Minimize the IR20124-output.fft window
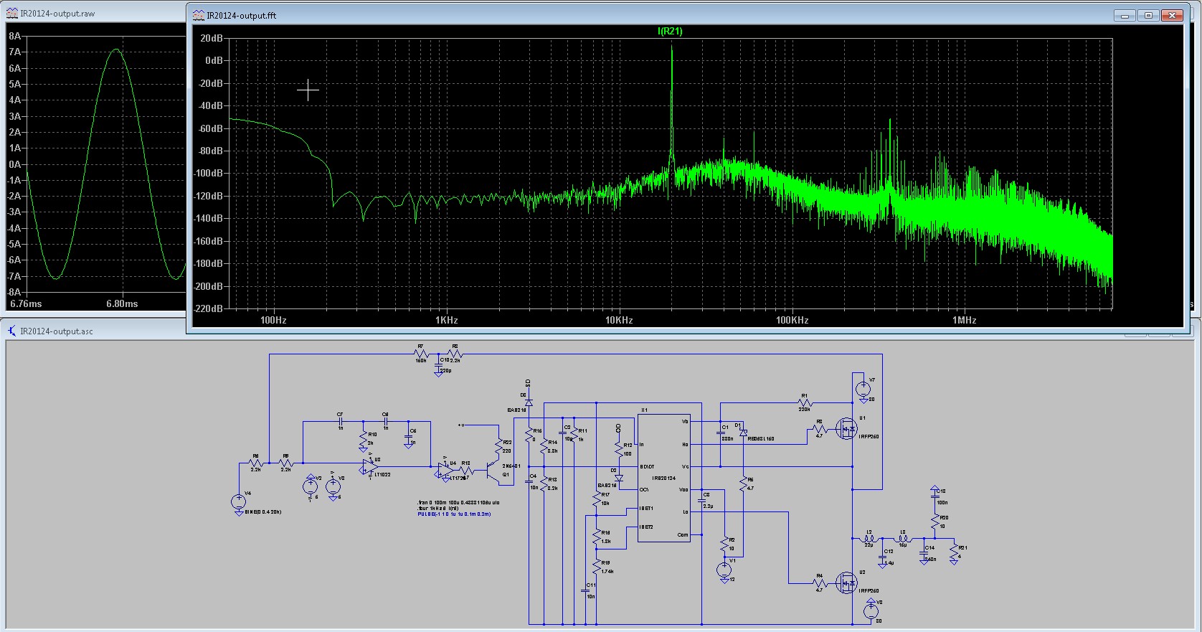The image size is (1202, 632). 1125,15
